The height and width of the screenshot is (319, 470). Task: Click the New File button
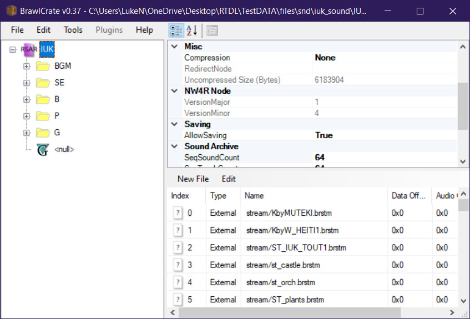(x=193, y=179)
